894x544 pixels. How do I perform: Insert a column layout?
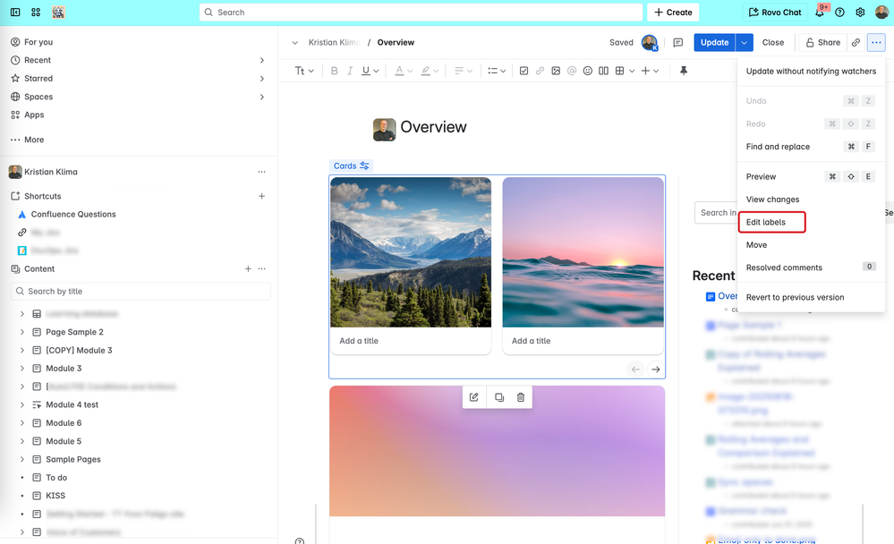point(603,71)
